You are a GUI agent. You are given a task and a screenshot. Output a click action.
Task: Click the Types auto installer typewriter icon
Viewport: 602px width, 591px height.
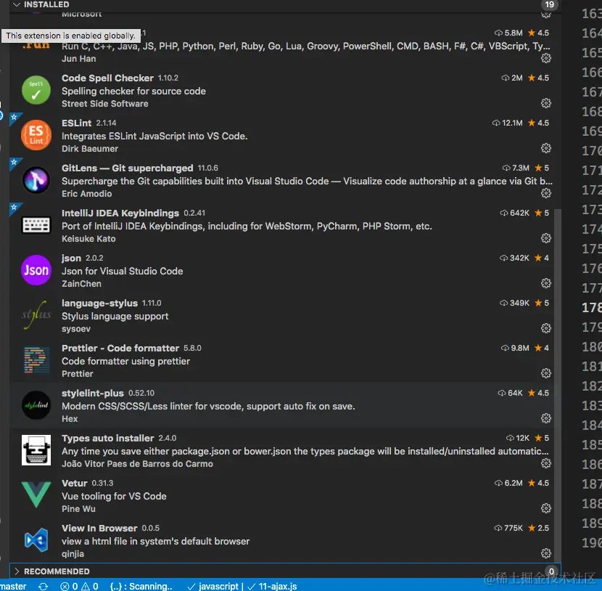pyautogui.click(x=36, y=450)
